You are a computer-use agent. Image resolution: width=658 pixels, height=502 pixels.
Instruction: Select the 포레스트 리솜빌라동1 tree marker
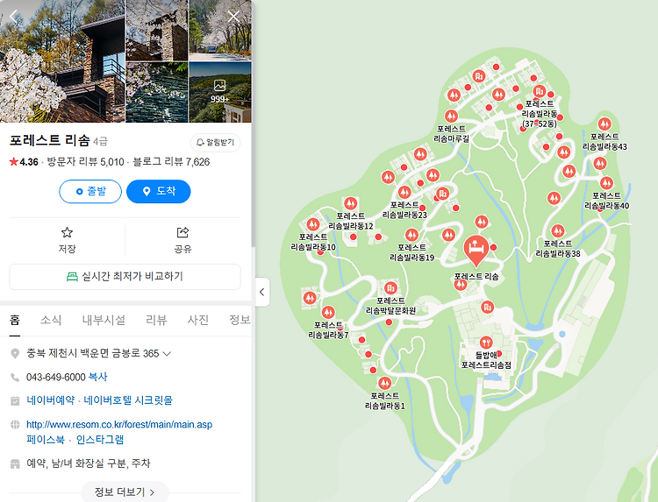click(384, 383)
